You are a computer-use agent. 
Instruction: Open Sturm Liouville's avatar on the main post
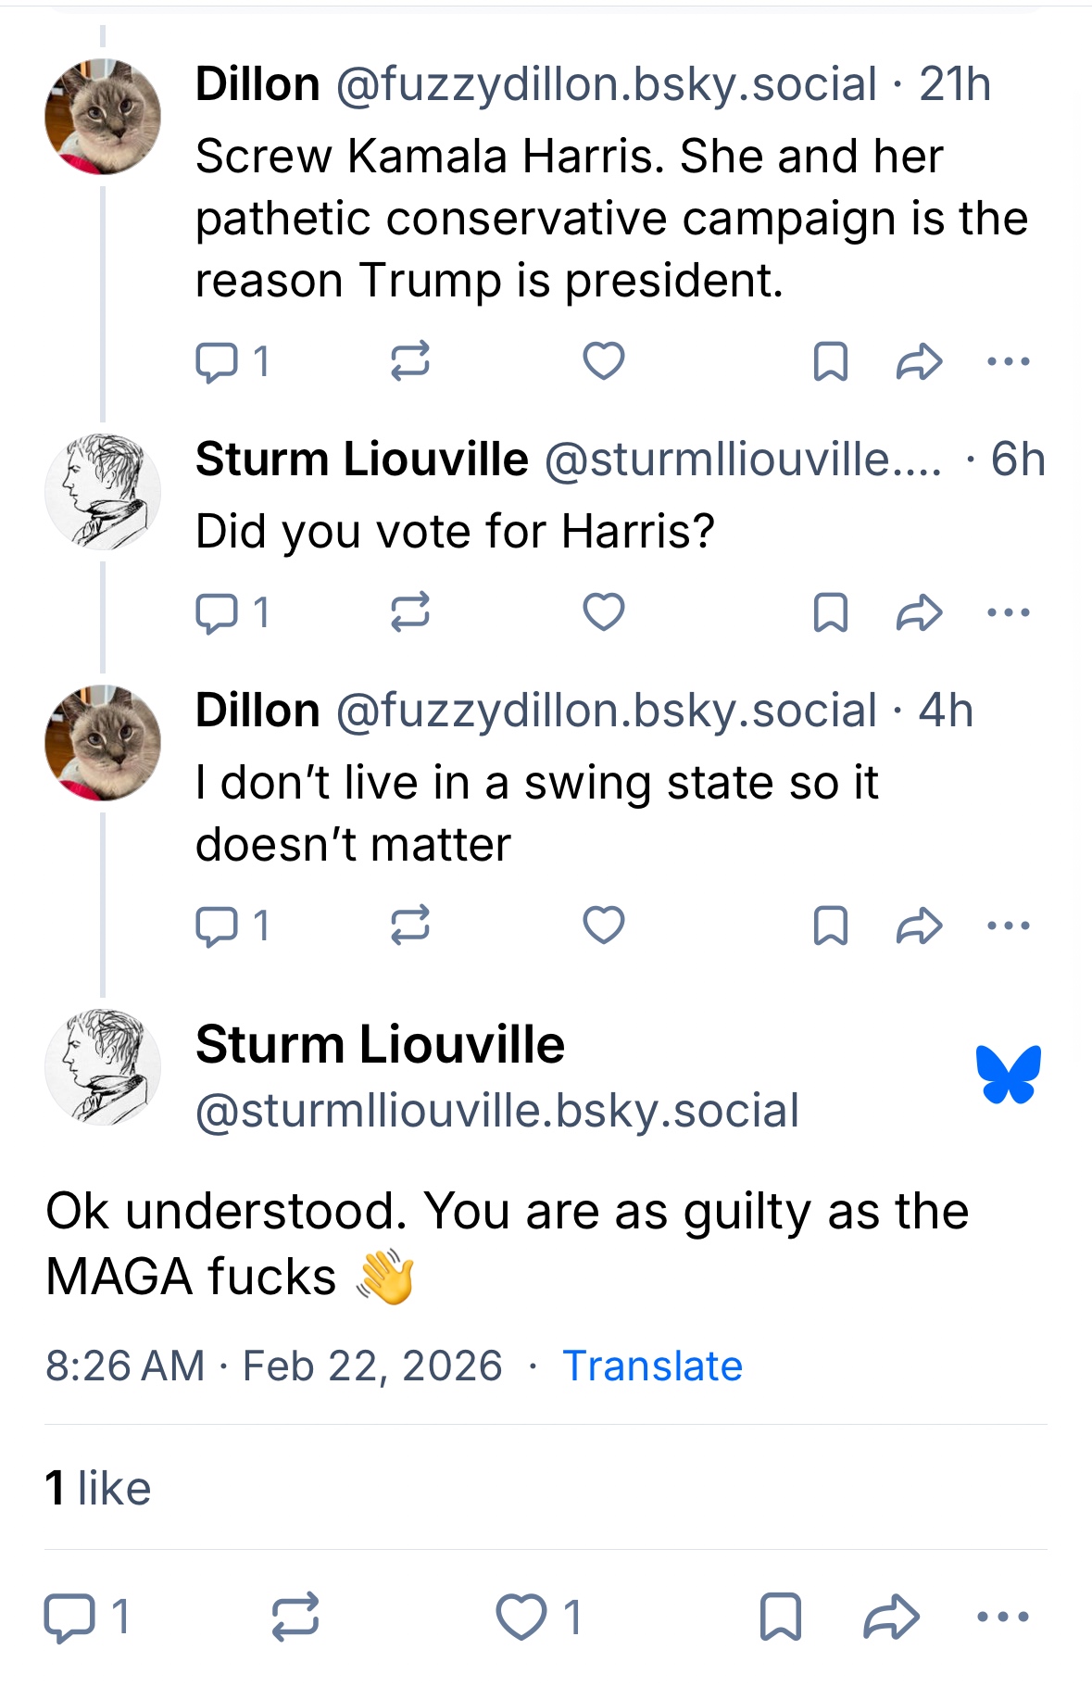[103, 1067]
